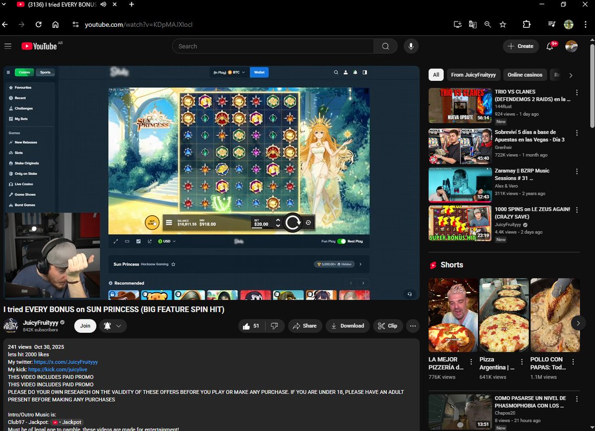The width and height of the screenshot is (595, 431).
Task: Play the Sun Princess video
Action: click(211, 183)
